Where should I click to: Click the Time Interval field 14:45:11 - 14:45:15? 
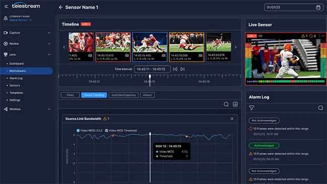(152, 69)
